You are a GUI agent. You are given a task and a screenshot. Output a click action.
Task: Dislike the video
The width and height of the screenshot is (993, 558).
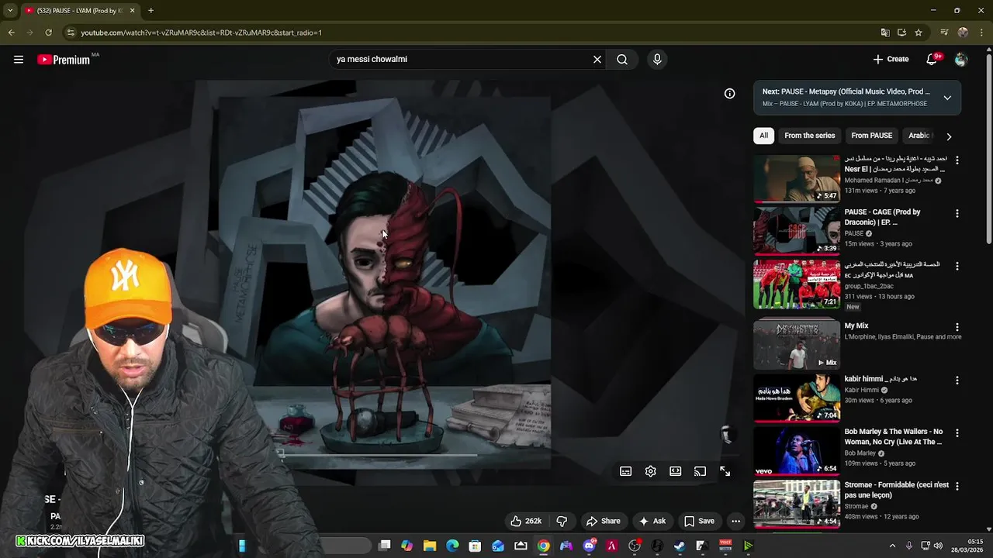click(562, 521)
